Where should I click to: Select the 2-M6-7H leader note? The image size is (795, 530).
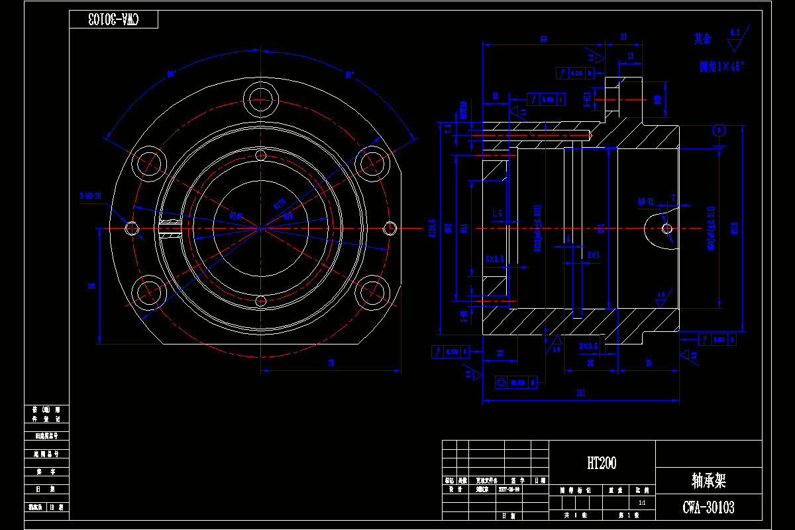(89, 195)
